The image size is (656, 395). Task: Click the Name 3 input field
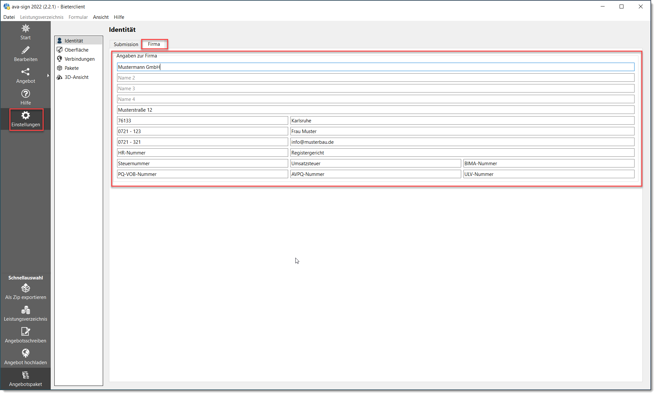coord(376,88)
